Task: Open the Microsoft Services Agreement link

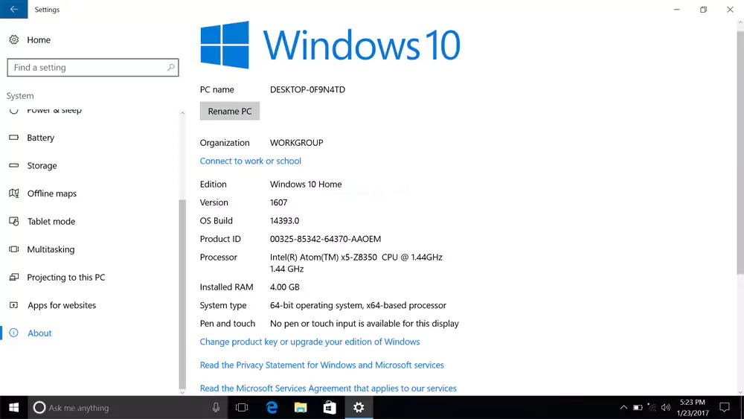Action: point(328,388)
